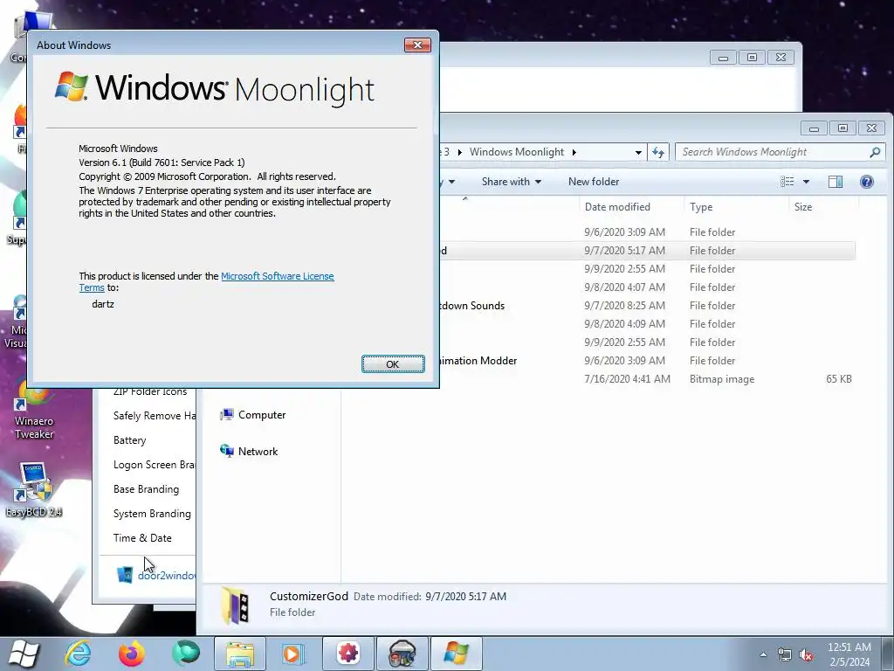The image size is (894, 671).
Task: Select the folder modified 9/7/2020 5:17 AM
Action: coord(647,251)
